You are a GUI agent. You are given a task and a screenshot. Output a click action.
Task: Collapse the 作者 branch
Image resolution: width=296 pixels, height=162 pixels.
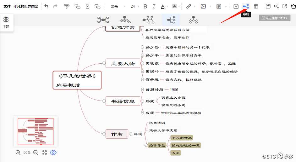coord(104,134)
